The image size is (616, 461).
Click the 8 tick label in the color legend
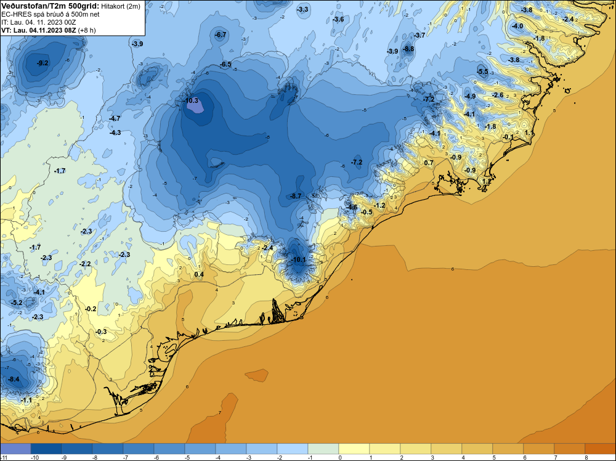586,457
